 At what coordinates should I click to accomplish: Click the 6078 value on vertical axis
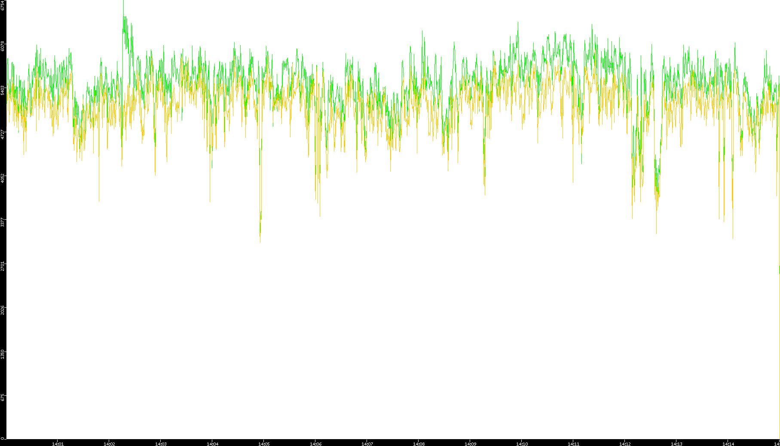coord(3,46)
